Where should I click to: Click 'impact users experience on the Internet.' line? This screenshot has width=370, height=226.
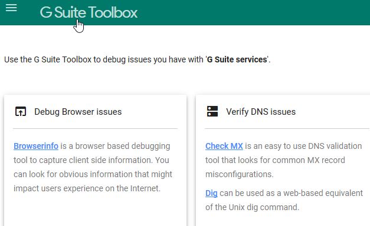pyautogui.click(x=87, y=188)
